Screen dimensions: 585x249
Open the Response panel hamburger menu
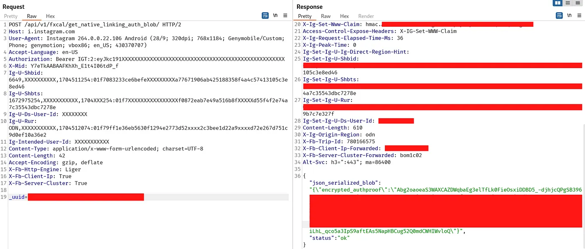pyautogui.click(x=580, y=15)
